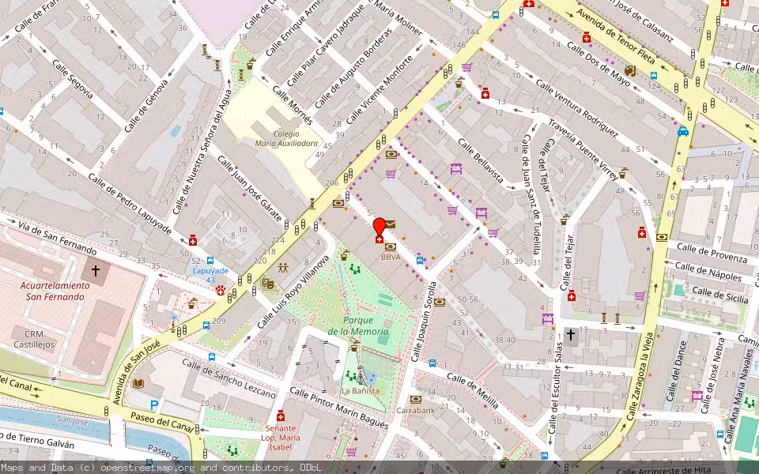Select the post office envelope icon beside pin
759x474 pixels.
(x=390, y=224)
